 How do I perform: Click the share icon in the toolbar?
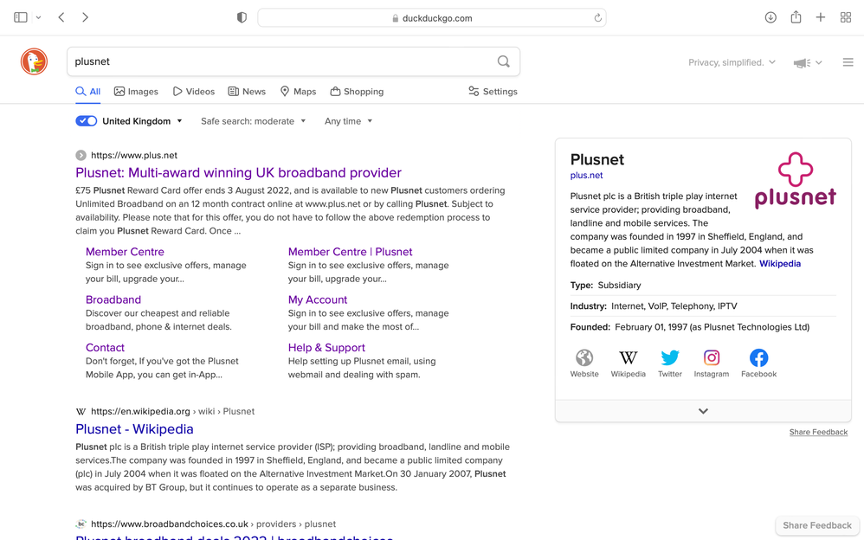pyautogui.click(x=796, y=16)
